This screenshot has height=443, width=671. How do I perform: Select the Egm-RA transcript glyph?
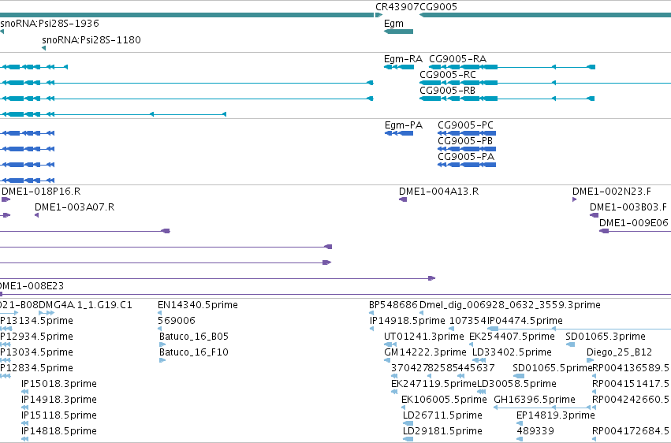(x=399, y=67)
